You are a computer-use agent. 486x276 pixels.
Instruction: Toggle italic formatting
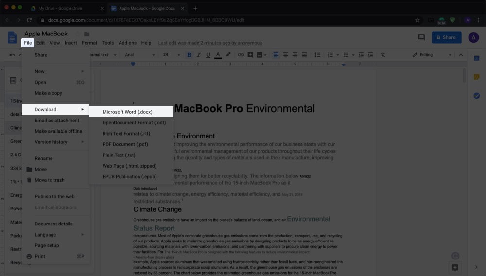199,55
